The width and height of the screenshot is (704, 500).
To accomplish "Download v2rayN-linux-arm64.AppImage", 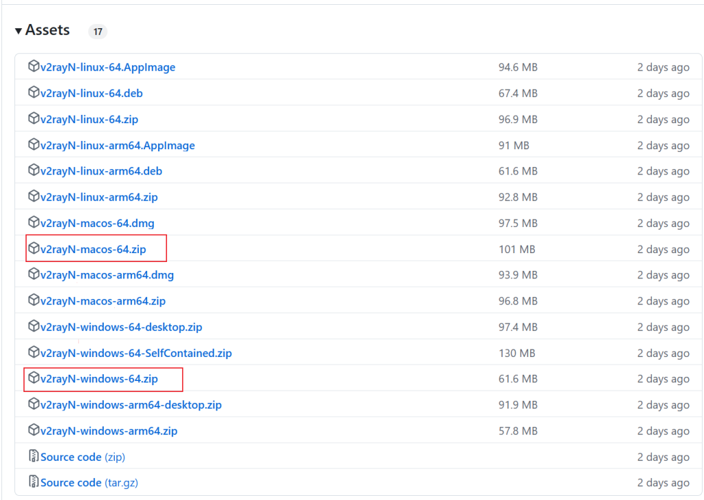I will coord(117,145).
